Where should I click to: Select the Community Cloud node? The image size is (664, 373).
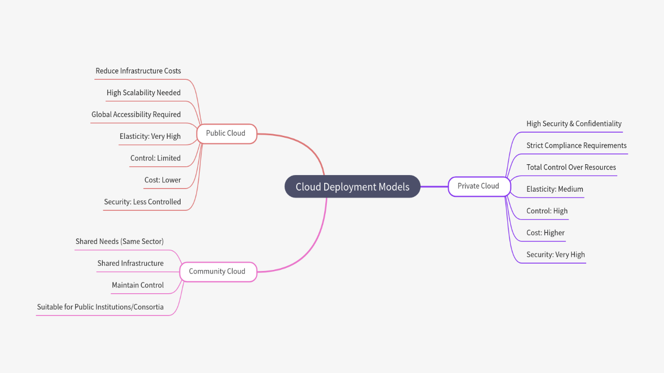218,271
